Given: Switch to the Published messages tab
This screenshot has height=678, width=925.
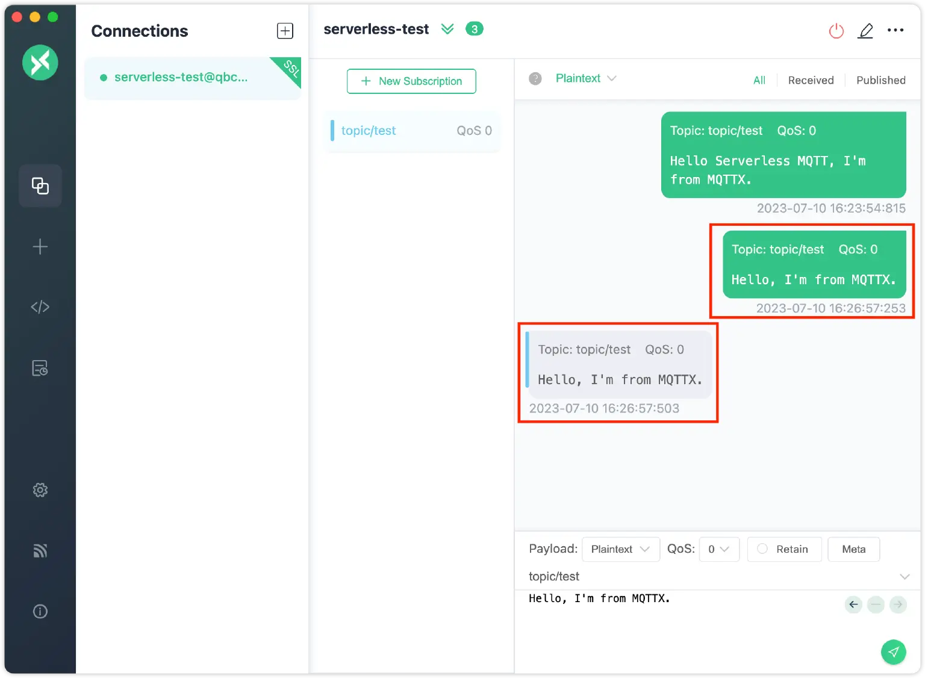Looking at the screenshot, I should point(880,79).
